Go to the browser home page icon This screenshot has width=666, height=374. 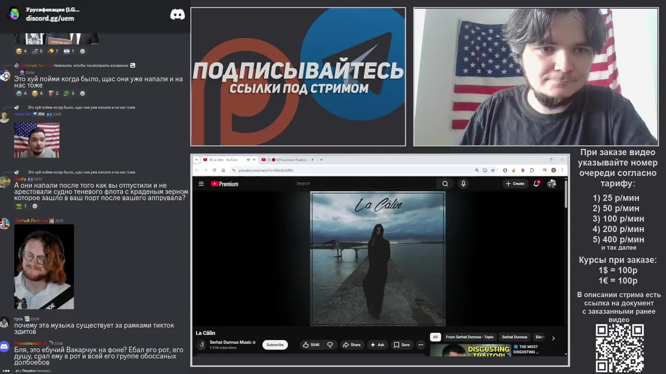pyautogui.click(x=223, y=170)
